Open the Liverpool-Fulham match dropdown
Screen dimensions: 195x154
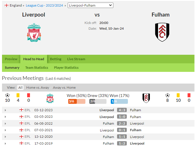click(x=91, y=5)
